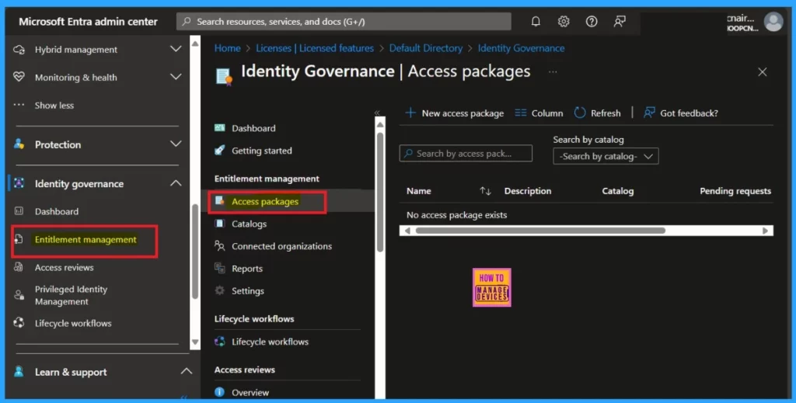Image resolution: width=796 pixels, height=403 pixels.
Task: Click the sidebar Dashboard icon under Identity governance
Action: point(19,211)
